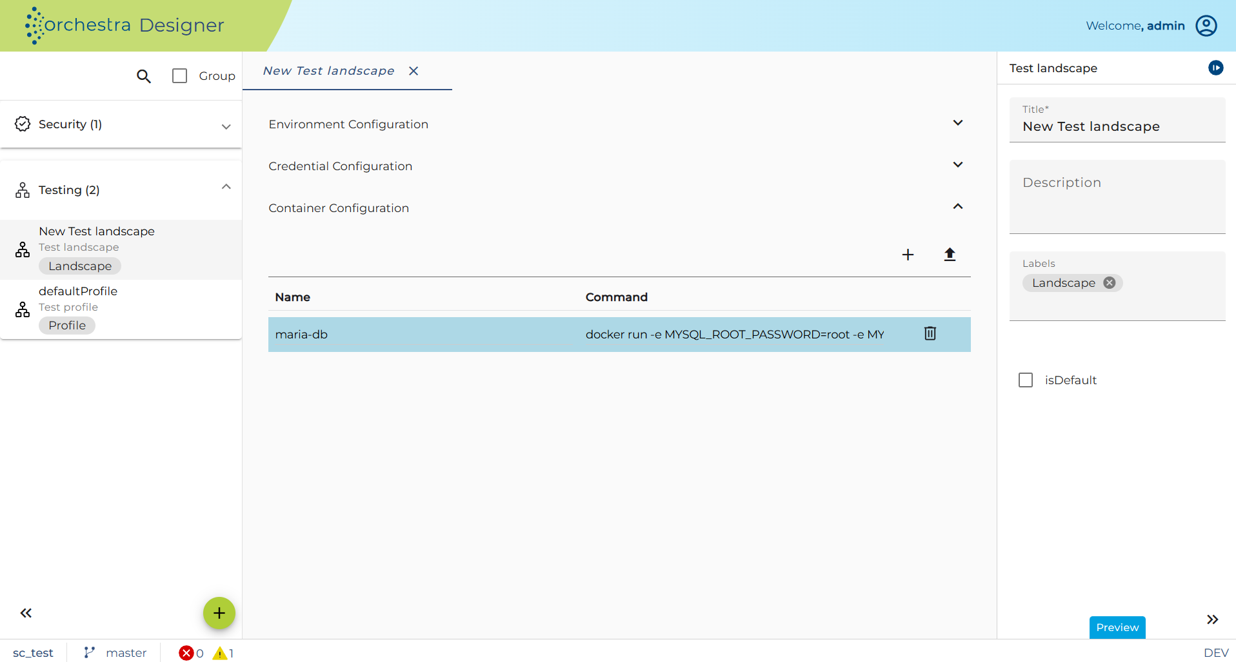Image resolution: width=1236 pixels, height=662 pixels.
Task: Click DEV in the status bar
Action: 1216,653
